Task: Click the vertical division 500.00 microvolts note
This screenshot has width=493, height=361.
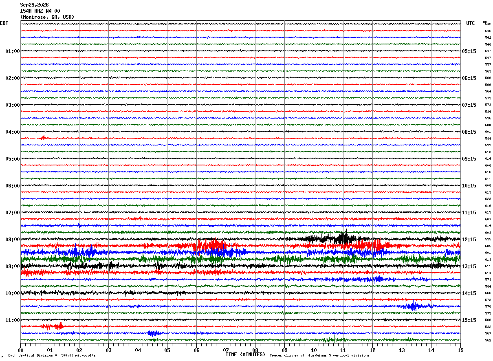Action: pyautogui.click(x=52, y=355)
